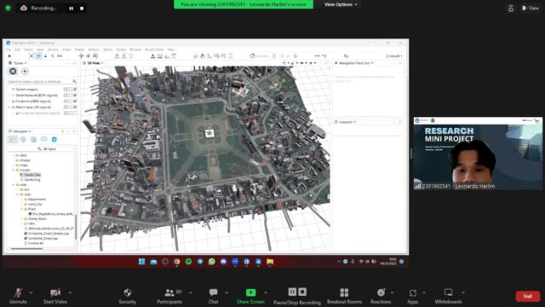The width and height of the screenshot is (545, 307).
Task: Open Chrome from the shared taskbar
Action: 177,262
